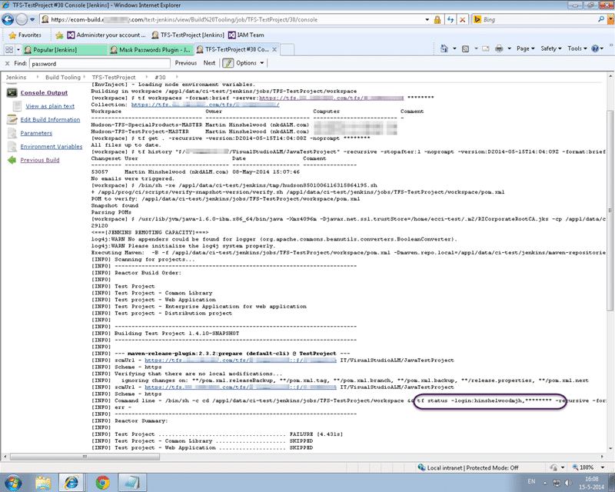Click the security lock icon
The image size is (615, 492).
point(437,20)
